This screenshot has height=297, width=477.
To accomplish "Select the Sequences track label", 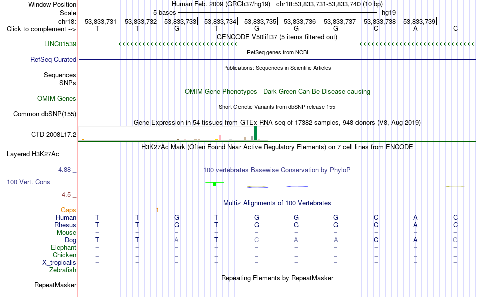I will tap(60, 75).
